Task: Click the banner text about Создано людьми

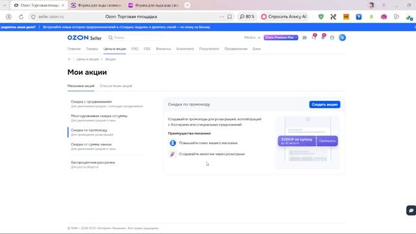Action: tap(126, 27)
